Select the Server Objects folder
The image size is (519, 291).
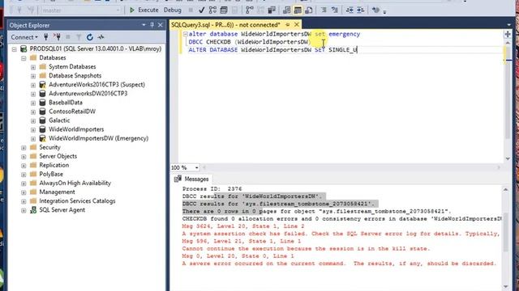point(58,156)
